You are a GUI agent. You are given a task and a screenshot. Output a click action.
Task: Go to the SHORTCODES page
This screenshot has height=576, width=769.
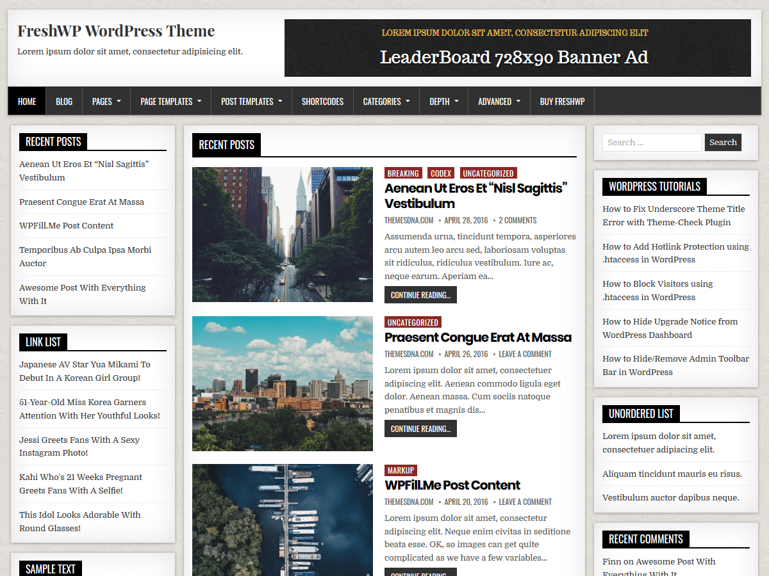(x=322, y=100)
